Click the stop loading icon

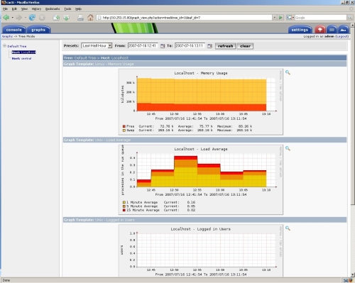click(42, 18)
